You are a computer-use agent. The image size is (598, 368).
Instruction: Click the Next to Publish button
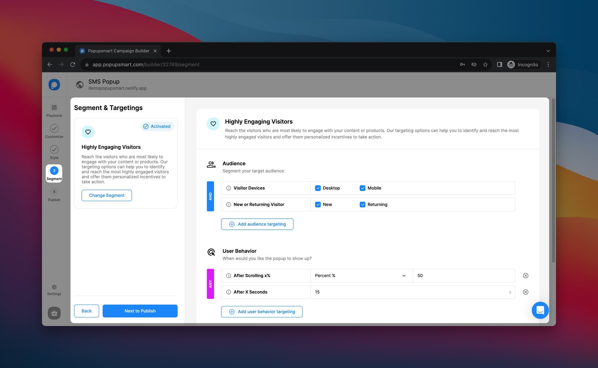tap(140, 311)
